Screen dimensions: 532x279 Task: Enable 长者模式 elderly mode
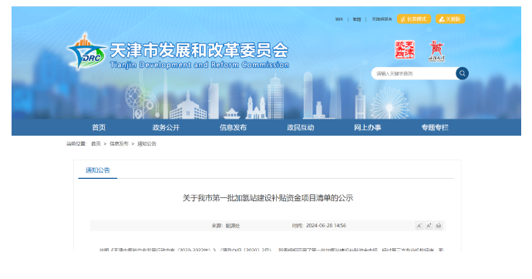pos(413,19)
